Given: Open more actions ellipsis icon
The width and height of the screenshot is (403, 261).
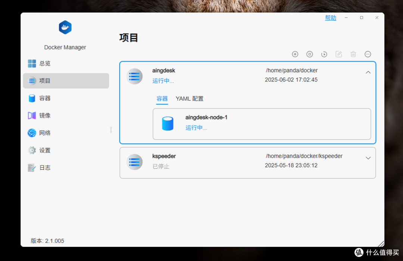Looking at the screenshot, I should [x=368, y=54].
